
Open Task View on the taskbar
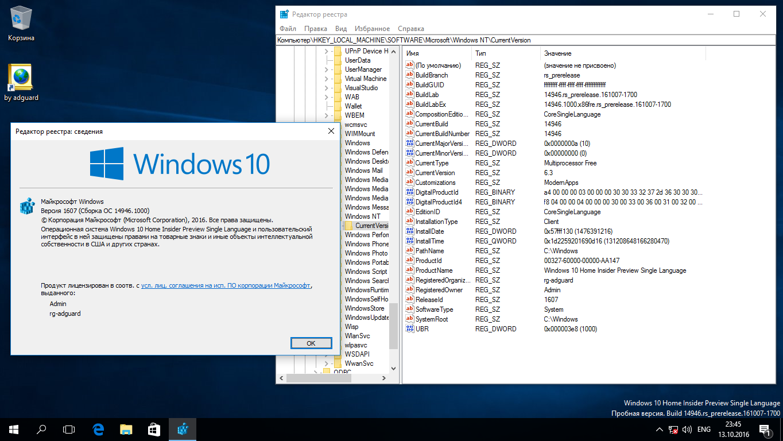[69, 429]
